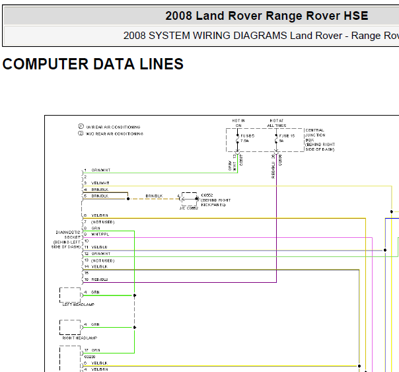The height and width of the screenshot is (372, 399).
Task: Click pin 7 '(NOT USED)' label
Action: click(102, 222)
